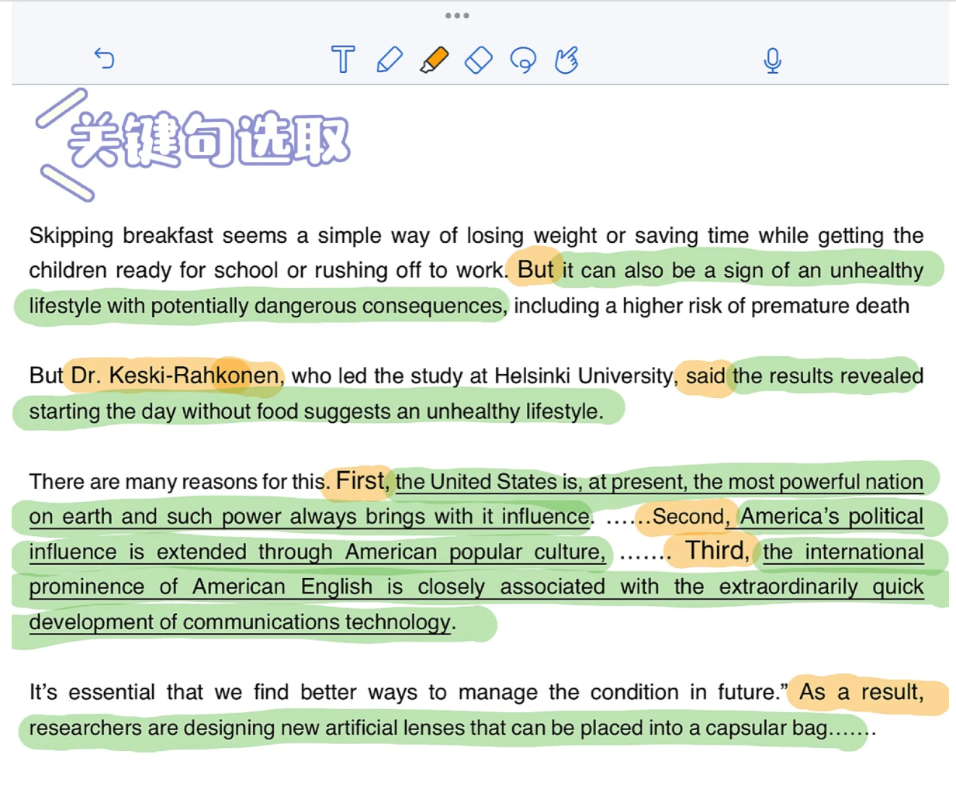Select the highlighted word 'Second,'

pyautogui.click(x=688, y=516)
